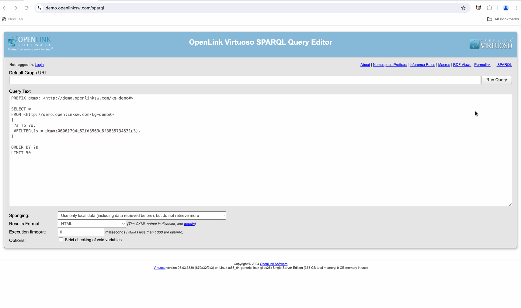Open the Login link
Image resolution: width=521 pixels, height=308 pixels.
coord(39,65)
